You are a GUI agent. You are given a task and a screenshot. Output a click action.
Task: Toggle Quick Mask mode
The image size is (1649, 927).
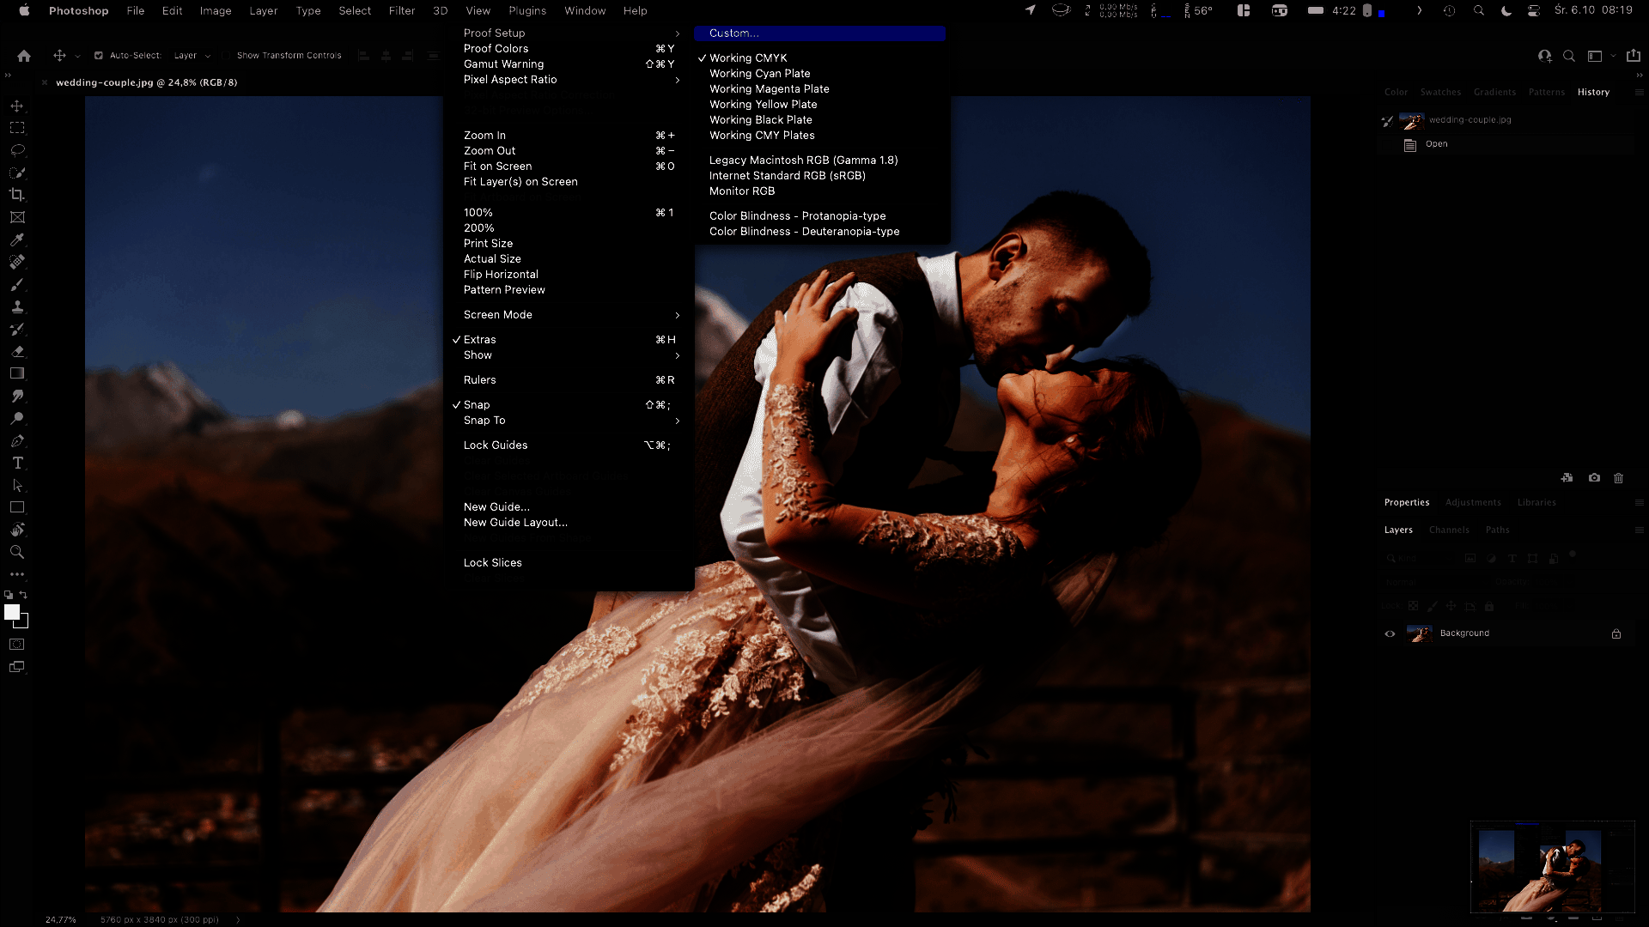point(17,645)
